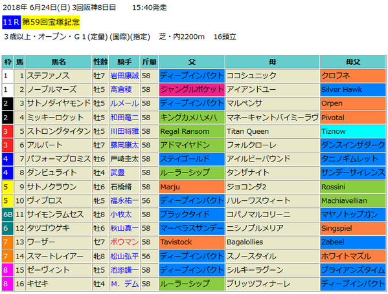Click sire cell Marju

pyautogui.click(x=192, y=187)
